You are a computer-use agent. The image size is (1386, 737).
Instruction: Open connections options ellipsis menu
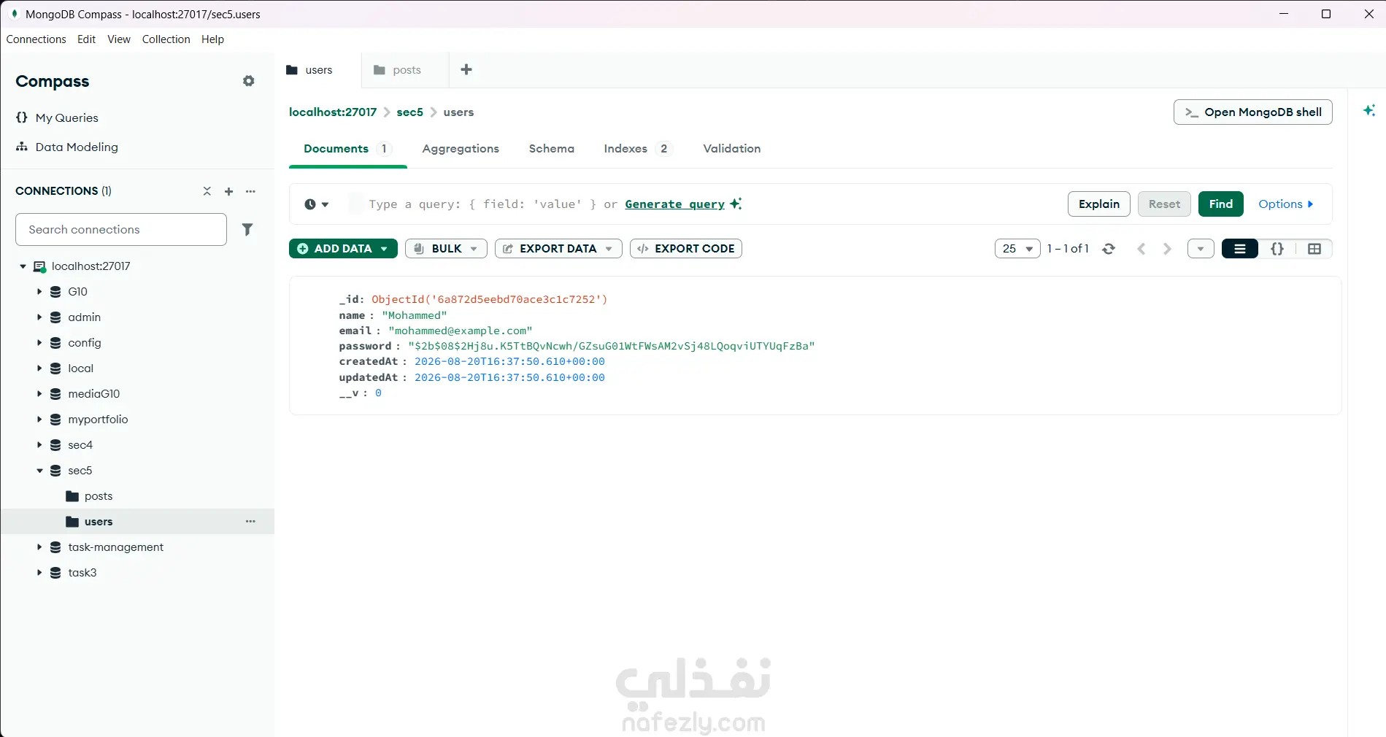click(x=251, y=191)
